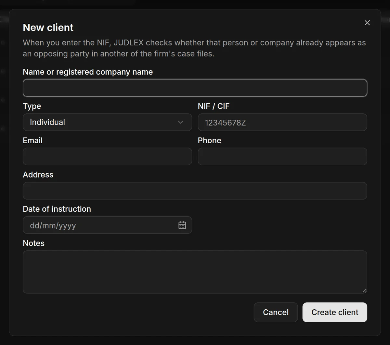Click the JUDLEX conflict-check description text

pos(194,48)
